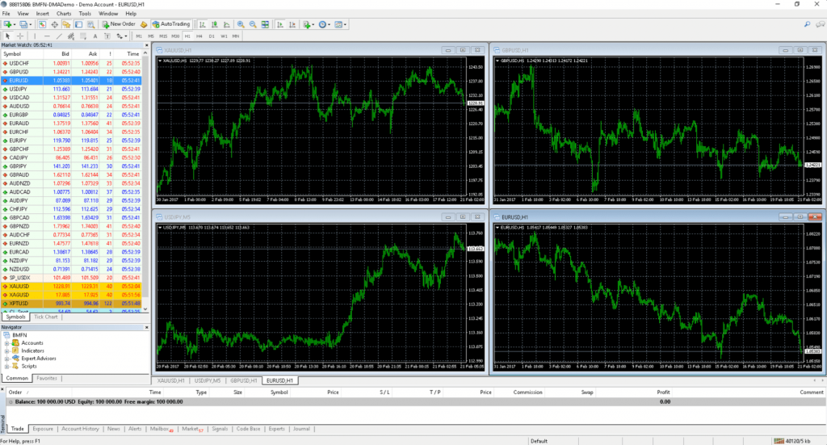The height and width of the screenshot is (445, 827).
Task: Toggle the AutoTrading button
Action: point(171,24)
